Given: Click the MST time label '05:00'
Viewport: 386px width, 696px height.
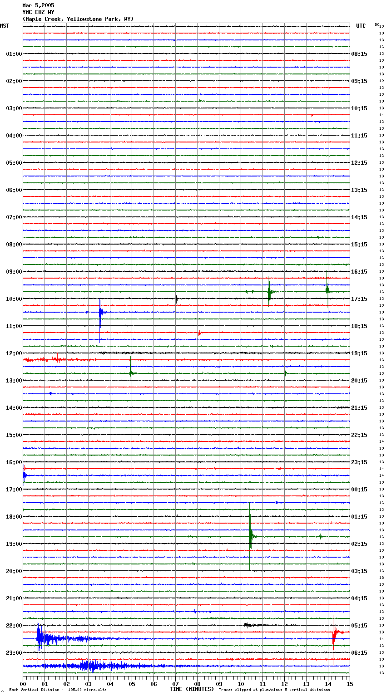Looking at the screenshot, I should (14, 163).
